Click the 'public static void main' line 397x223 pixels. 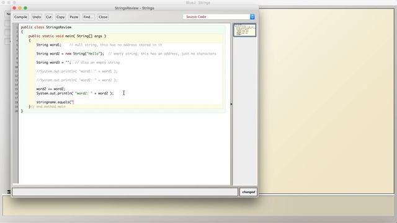[67, 36]
